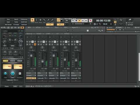Image resolution: width=140 pixels, height=105 pixels.
Task: Click the Import button
Action: pyautogui.click(x=16, y=19)
